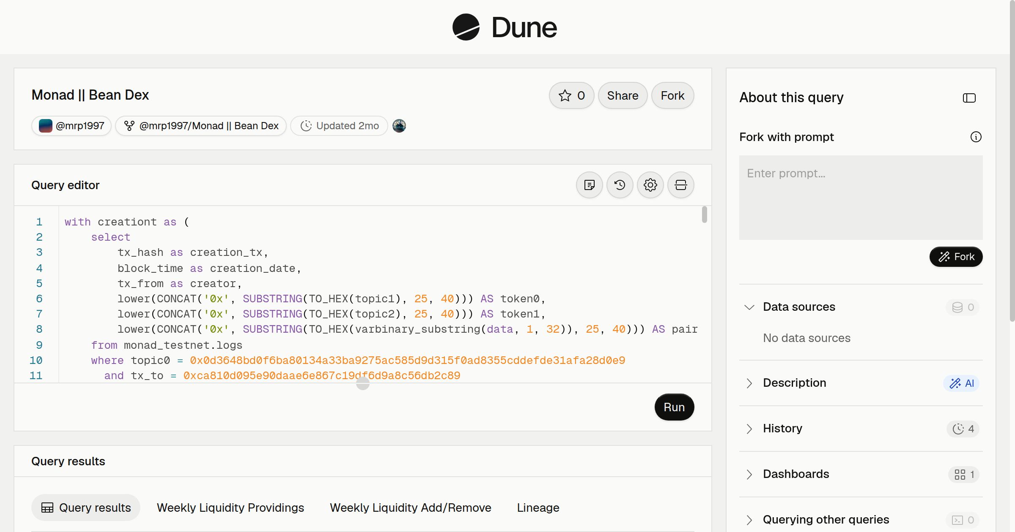Expand the Dashboards section

749,474
